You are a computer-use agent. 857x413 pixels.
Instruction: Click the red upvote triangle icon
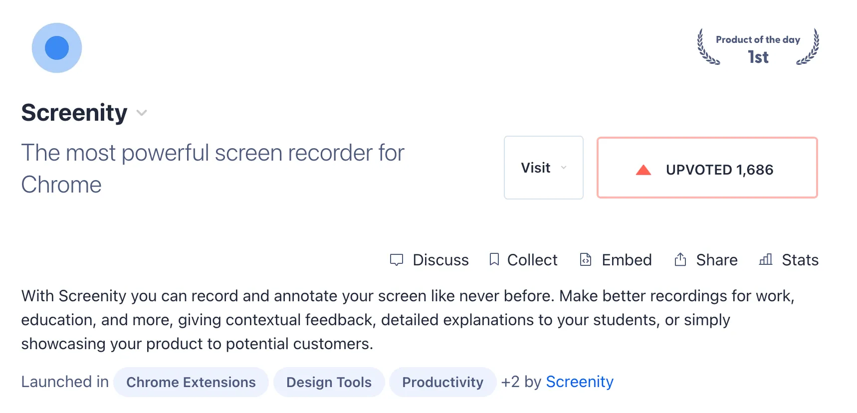tap(643, 170)
